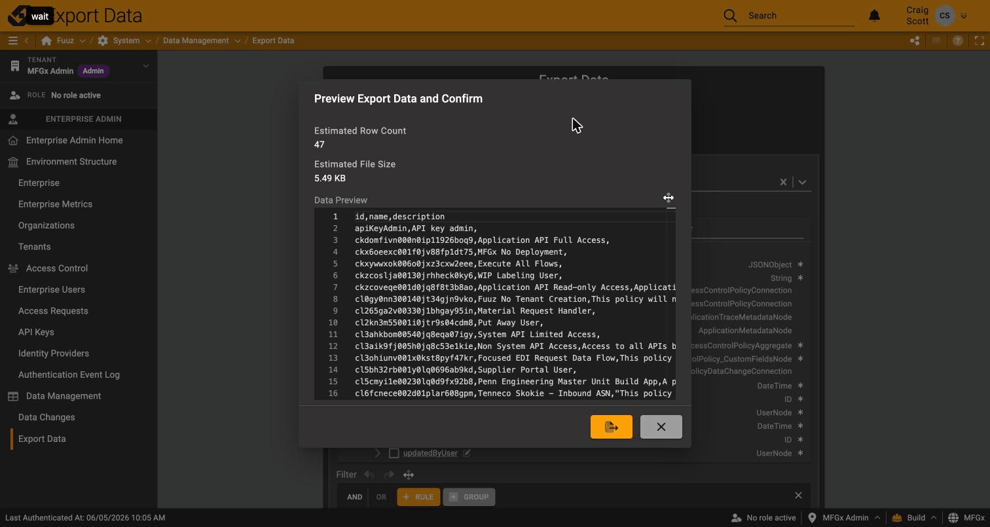Open Data Changes page
990x527 pixels.
pyautogui.click(x=46, y=417)
